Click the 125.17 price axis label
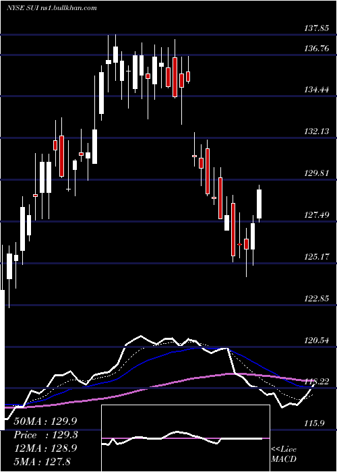The height and width of the screenshot is (472, 337). pyautogui.click(x=316, y=257)
